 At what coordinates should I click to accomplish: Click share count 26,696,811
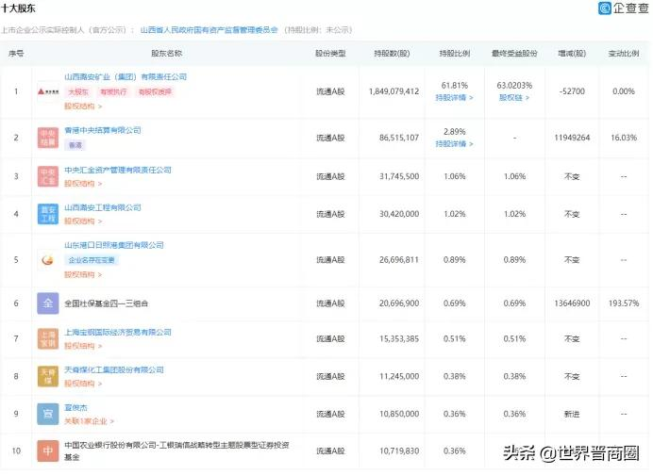pos(399,260)
